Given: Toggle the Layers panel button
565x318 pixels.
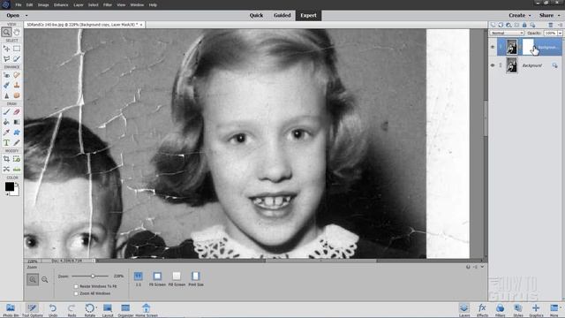Looking at the screenshot, I should pos(464,310).
